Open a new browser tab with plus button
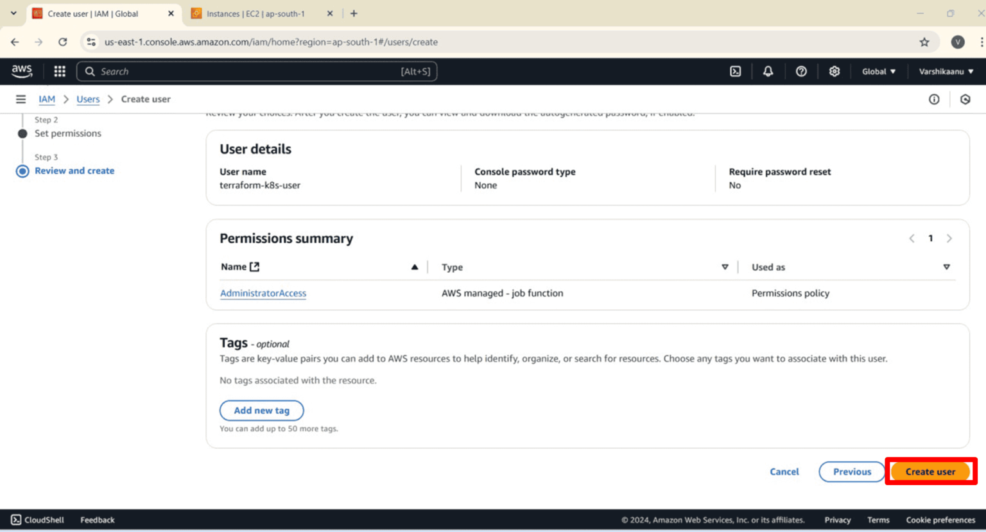 coord(354,12)
